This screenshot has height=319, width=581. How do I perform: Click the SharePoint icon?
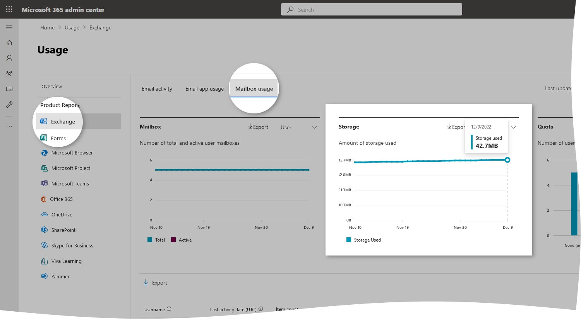tap(45, 230)
